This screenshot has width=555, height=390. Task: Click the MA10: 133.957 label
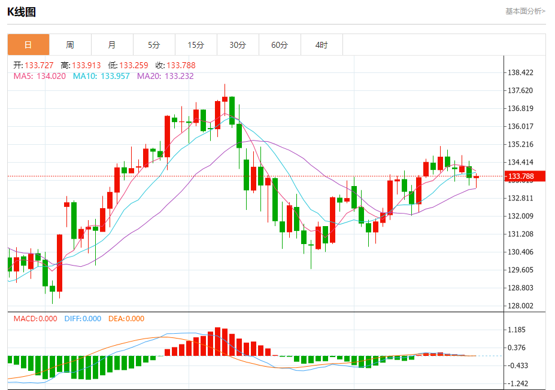coord(101,76)
